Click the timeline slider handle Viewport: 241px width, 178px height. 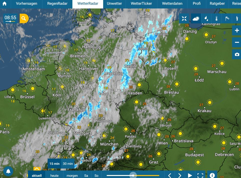click(x=133, y=176)
